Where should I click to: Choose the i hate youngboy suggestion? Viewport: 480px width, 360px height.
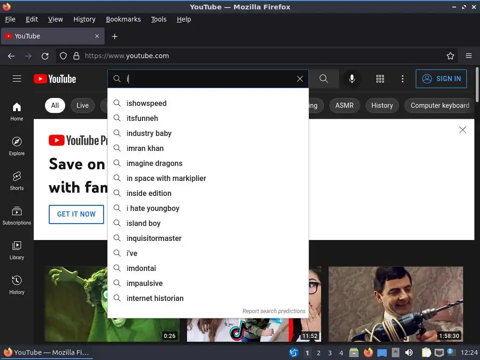208,208
